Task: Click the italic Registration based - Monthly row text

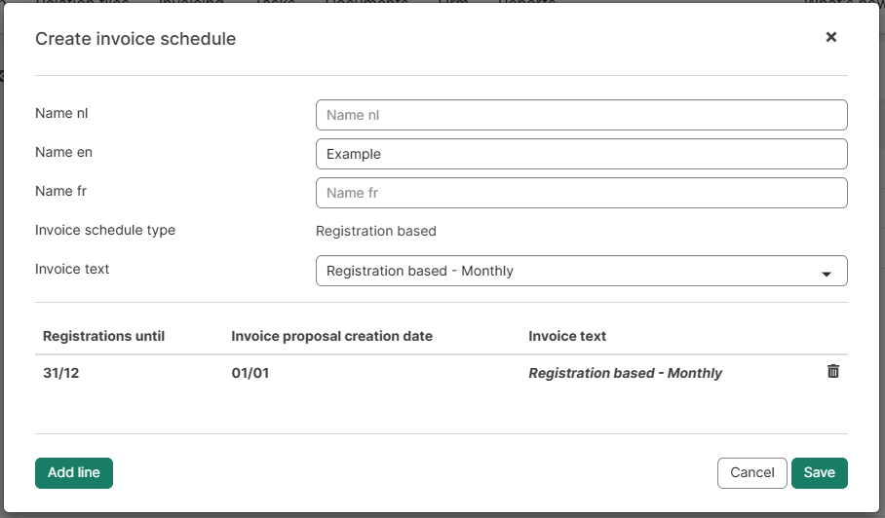Action: (625, 373)
